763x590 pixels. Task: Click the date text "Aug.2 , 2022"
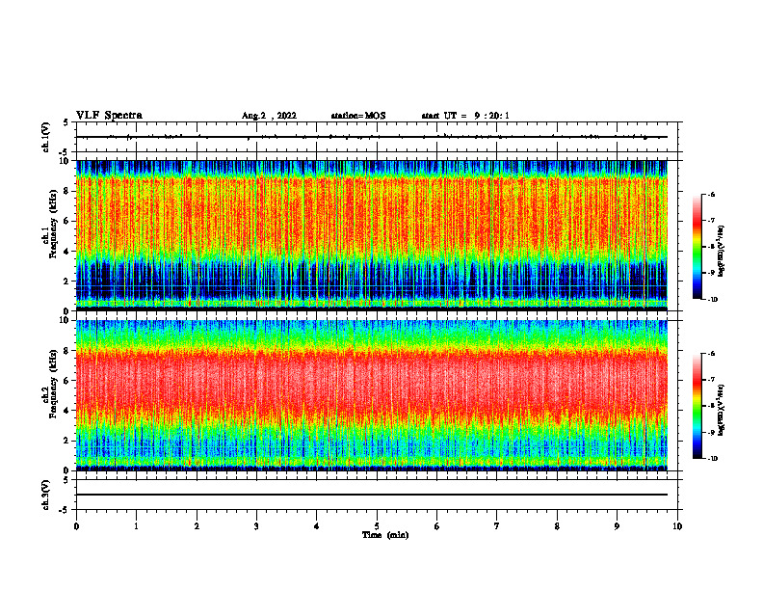coord(269,116)
